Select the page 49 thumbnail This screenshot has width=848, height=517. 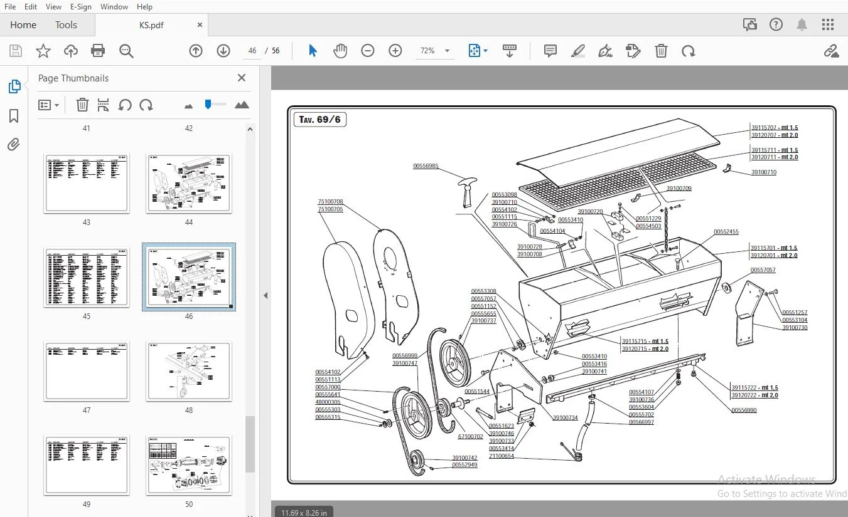point(87,465)
